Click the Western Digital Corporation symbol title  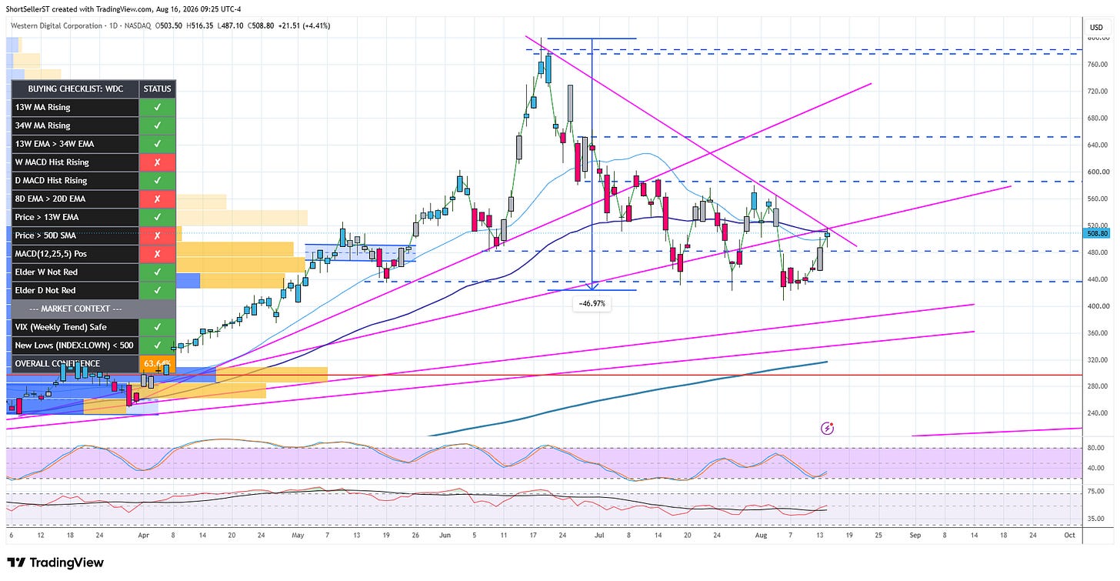[58, 26]
